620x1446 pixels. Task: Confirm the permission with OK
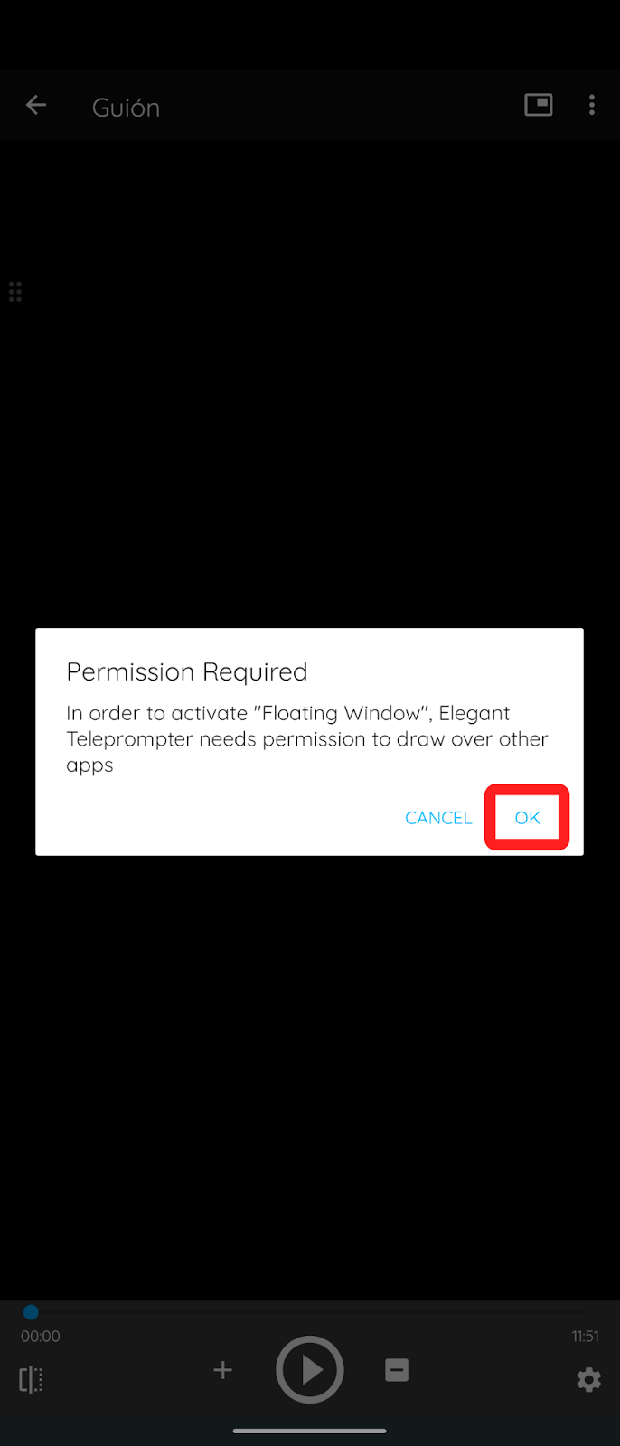(527, 818)
